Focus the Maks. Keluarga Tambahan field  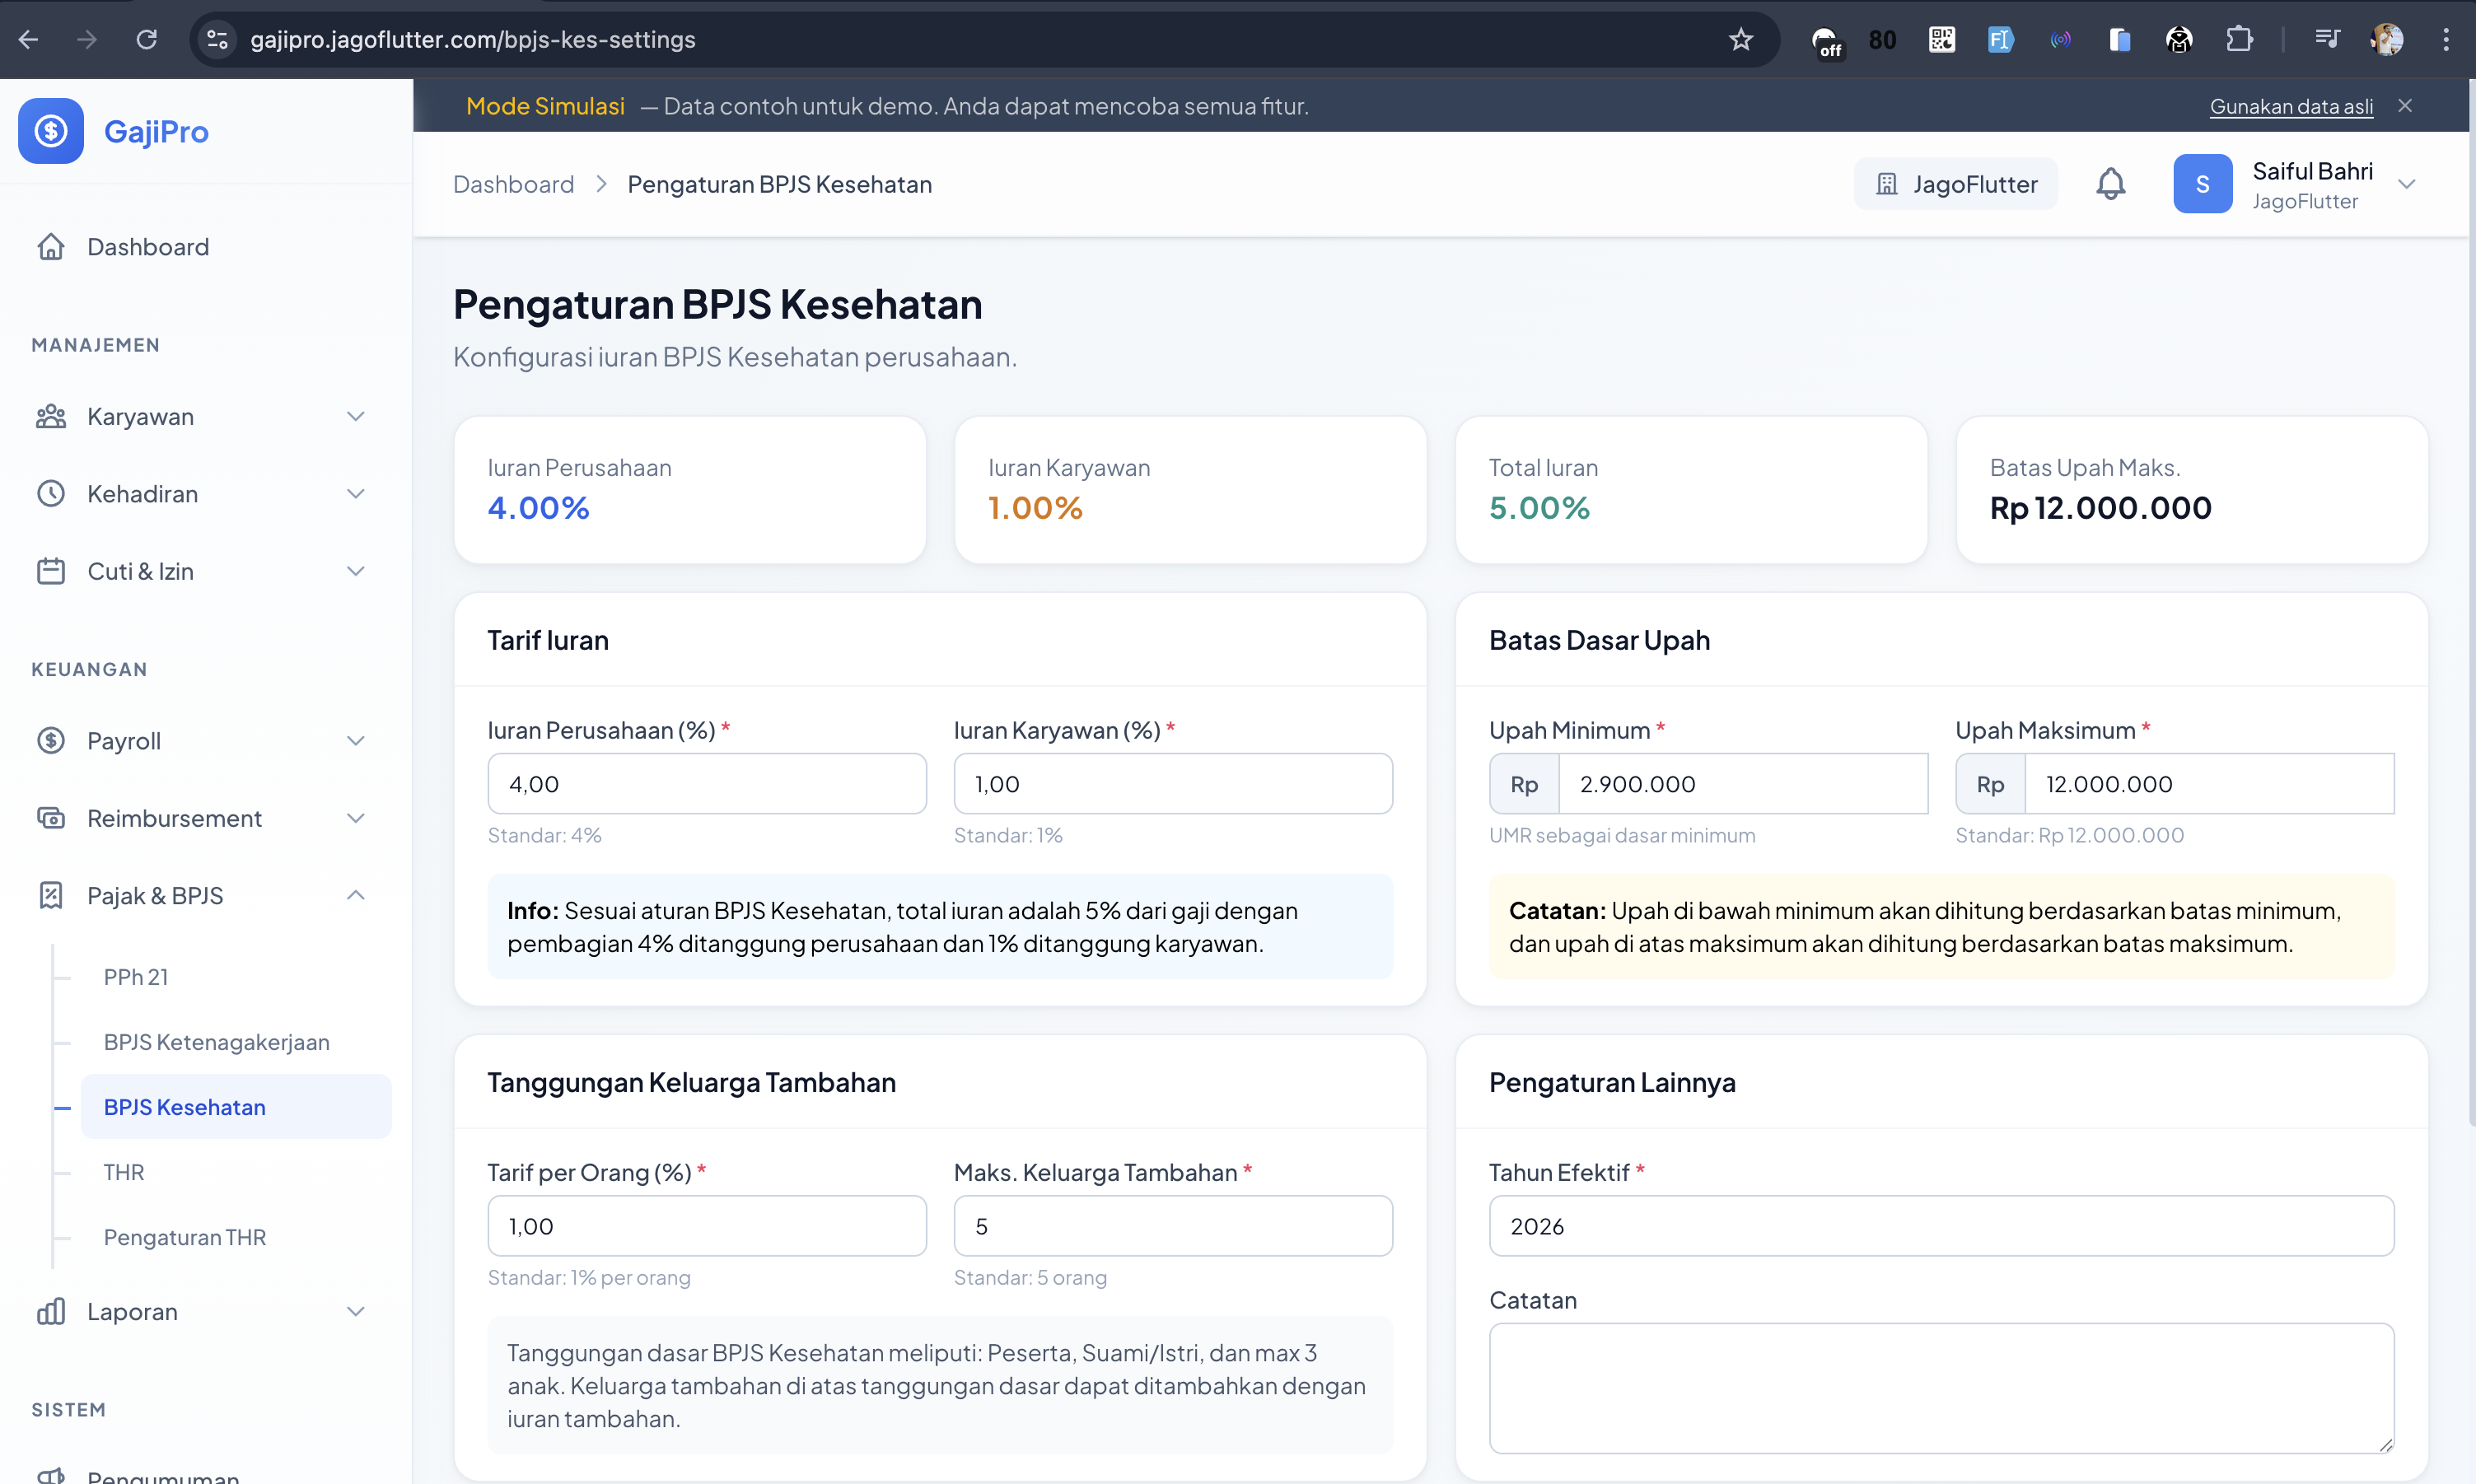click(1173, 1225)
